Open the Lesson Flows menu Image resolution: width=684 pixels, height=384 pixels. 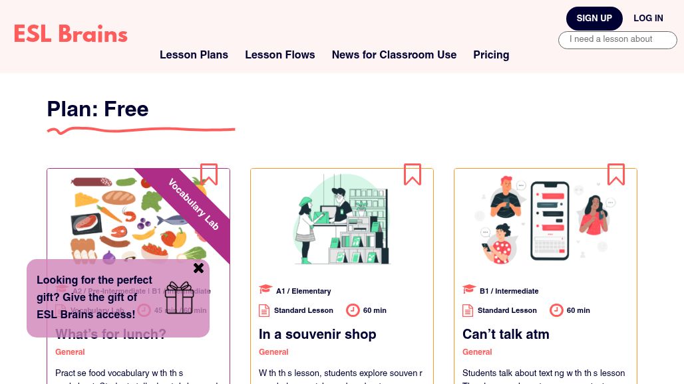click(280, 55)
